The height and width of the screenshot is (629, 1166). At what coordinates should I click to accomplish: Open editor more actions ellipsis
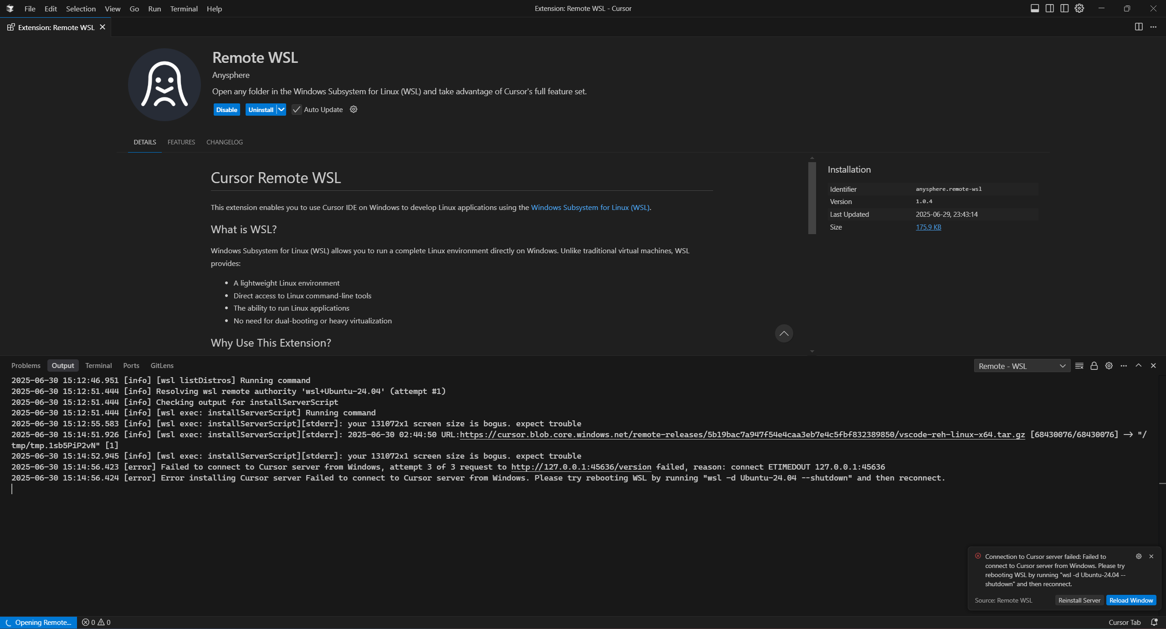(x=1153, y=27)
